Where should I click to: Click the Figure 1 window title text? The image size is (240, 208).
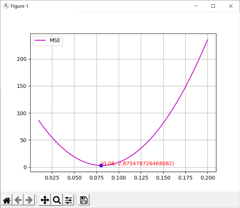pyautogui.click(x=20, y=6)
